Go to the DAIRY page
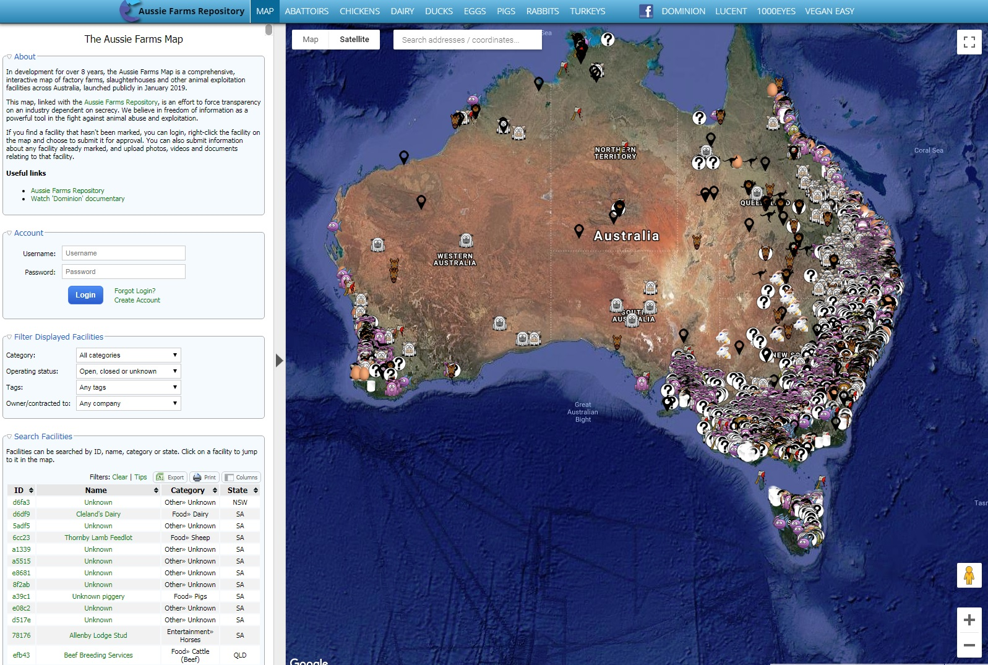 pos(402,11)
